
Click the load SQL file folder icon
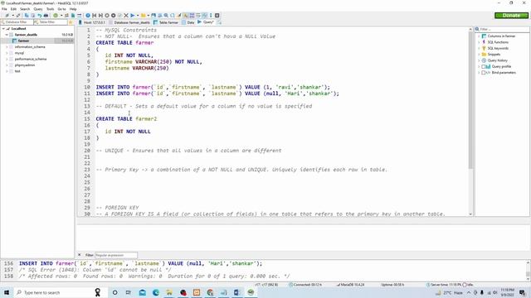(144, 15)
